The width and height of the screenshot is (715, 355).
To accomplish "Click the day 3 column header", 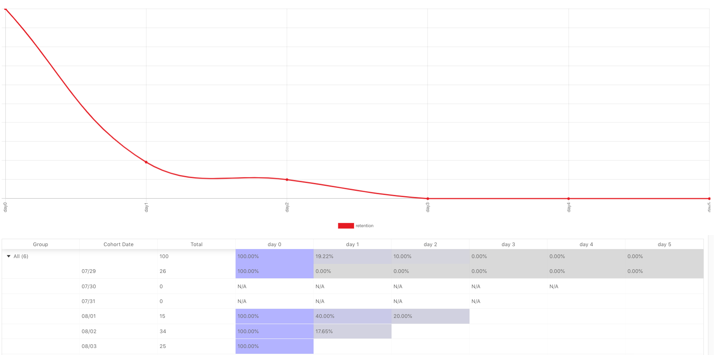I will pos(508,244).
